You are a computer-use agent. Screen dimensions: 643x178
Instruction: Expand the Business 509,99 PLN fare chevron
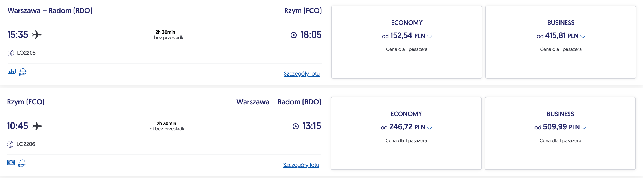click(584, 128)
